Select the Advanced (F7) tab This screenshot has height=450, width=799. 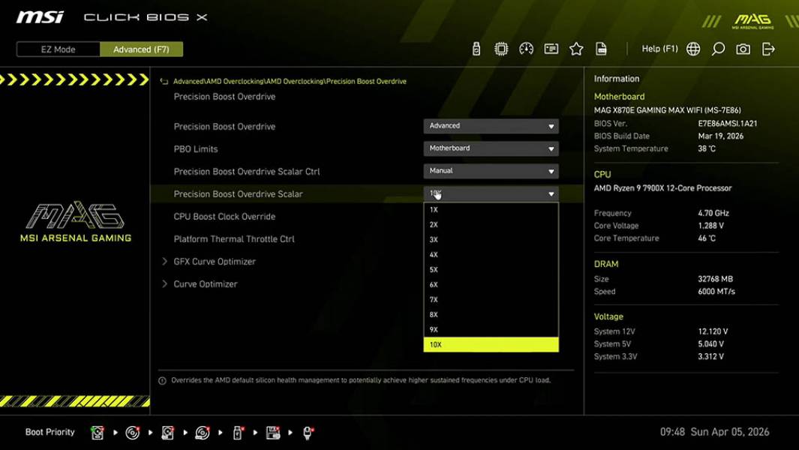(x=141, y=49)
